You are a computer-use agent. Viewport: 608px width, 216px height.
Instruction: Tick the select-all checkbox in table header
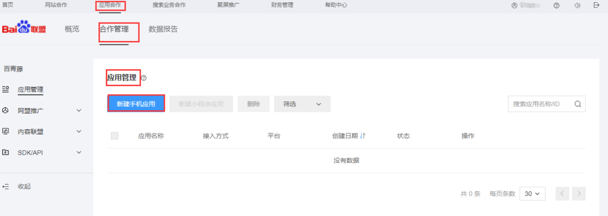(x=114, y=136)
